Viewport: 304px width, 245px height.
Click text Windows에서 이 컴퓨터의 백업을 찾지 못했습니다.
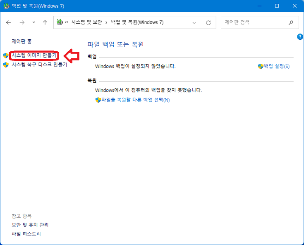pos(148,90)
